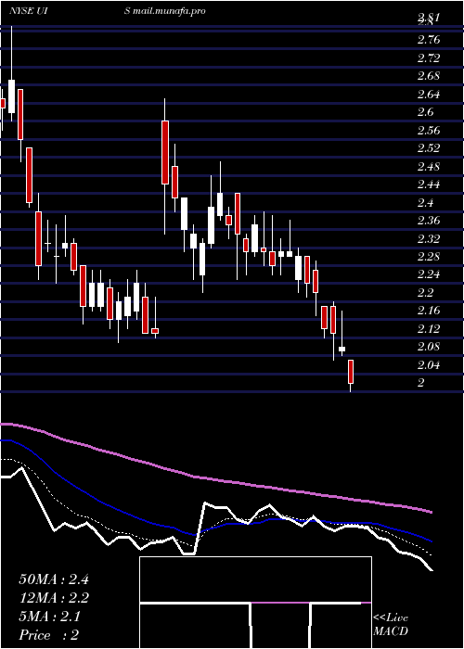
Task: Select the 2.6 price axis label
Action: [x=426, y=112]
